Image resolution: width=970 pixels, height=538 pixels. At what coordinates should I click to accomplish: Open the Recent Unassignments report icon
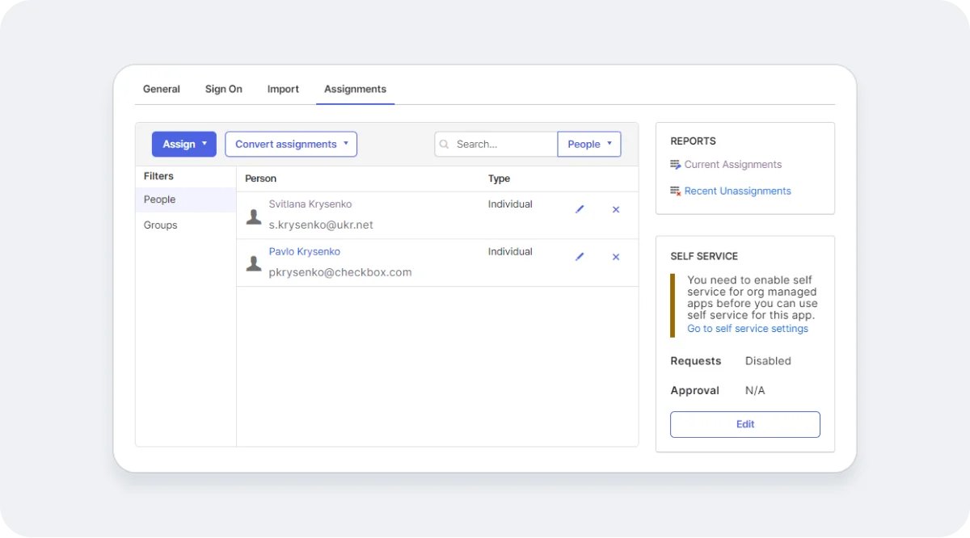674,191
